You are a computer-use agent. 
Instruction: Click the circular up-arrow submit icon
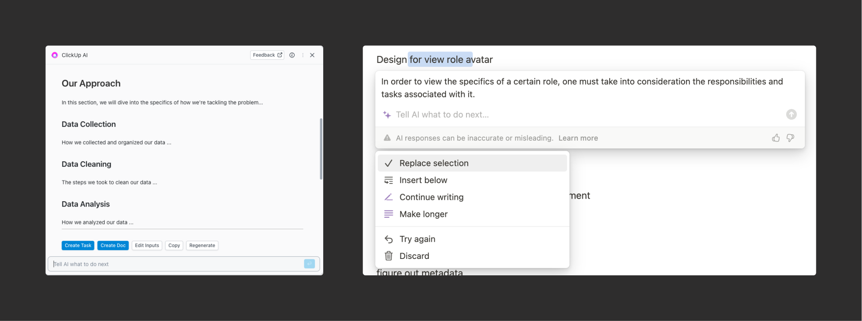791,114
